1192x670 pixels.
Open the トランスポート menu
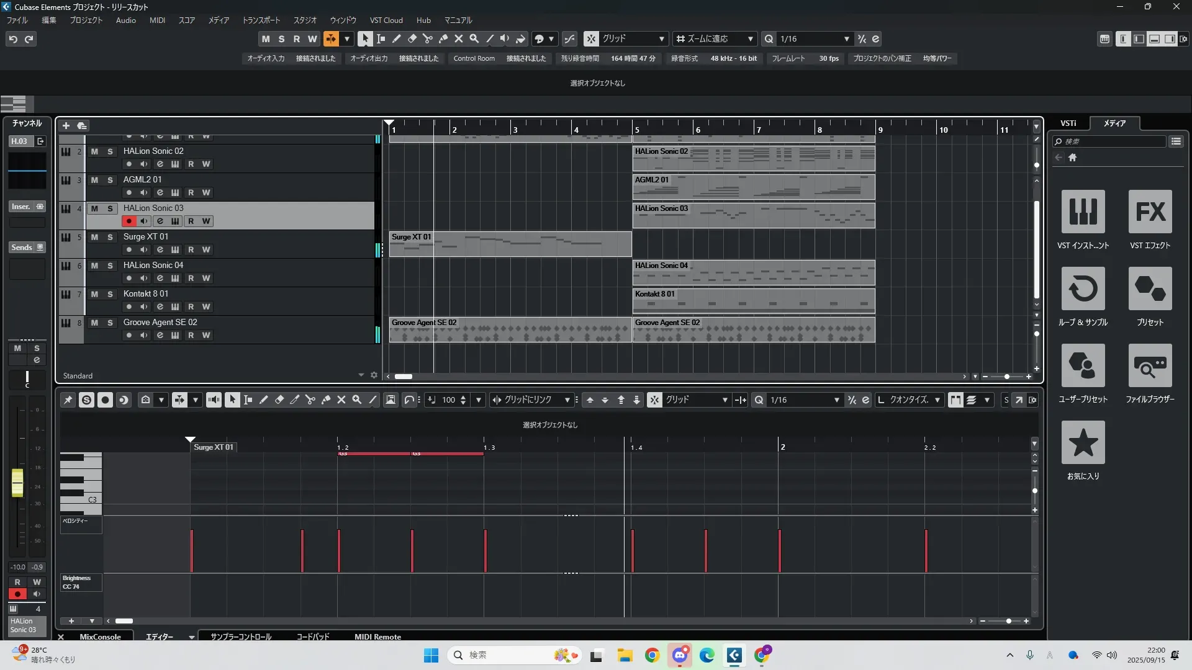tap(261, 20)
